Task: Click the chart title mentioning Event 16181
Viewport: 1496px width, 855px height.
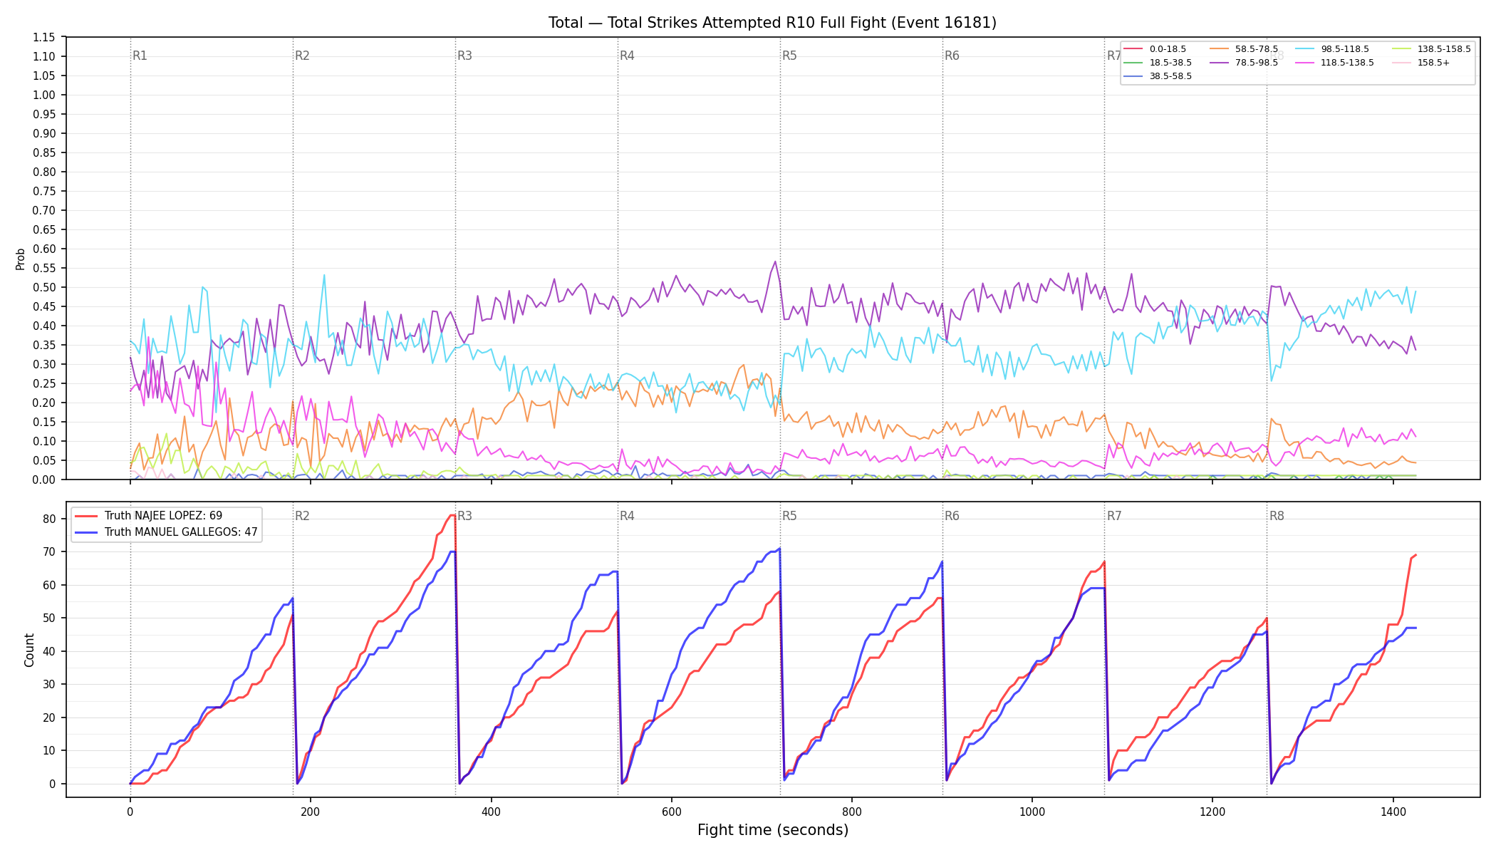Action: 772,23
